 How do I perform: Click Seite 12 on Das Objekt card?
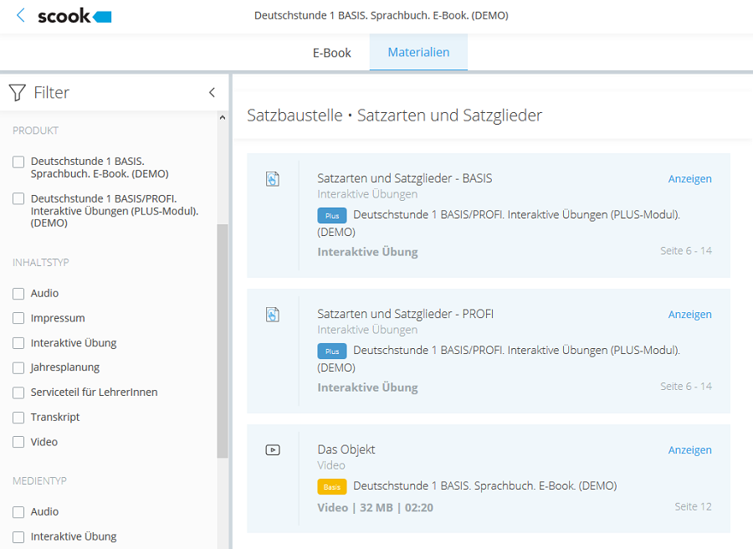(693, 506)
